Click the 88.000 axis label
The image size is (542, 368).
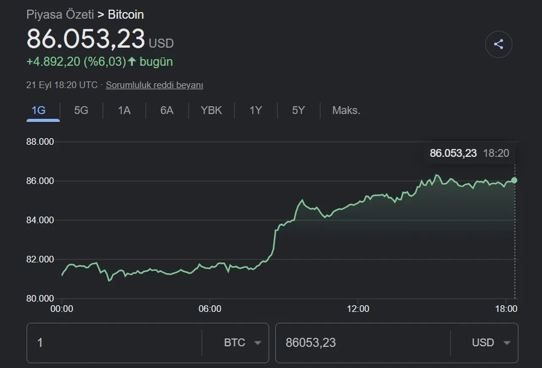pos(40,142)
